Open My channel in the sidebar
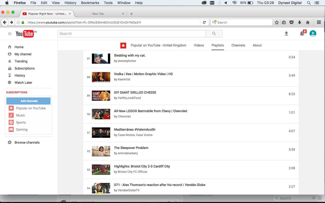Image resolution: width=325 pixels, height=203 pixels. pyautogui.click(x=23, y=54)
